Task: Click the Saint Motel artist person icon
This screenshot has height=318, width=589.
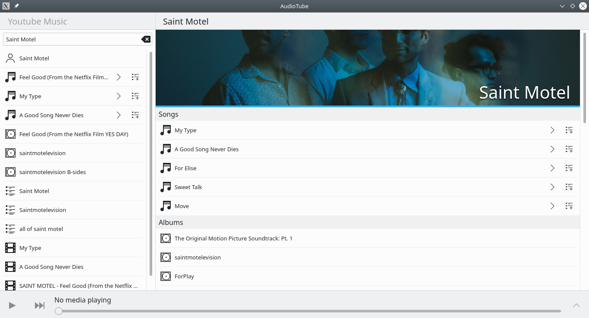Action: click(10, 58)
